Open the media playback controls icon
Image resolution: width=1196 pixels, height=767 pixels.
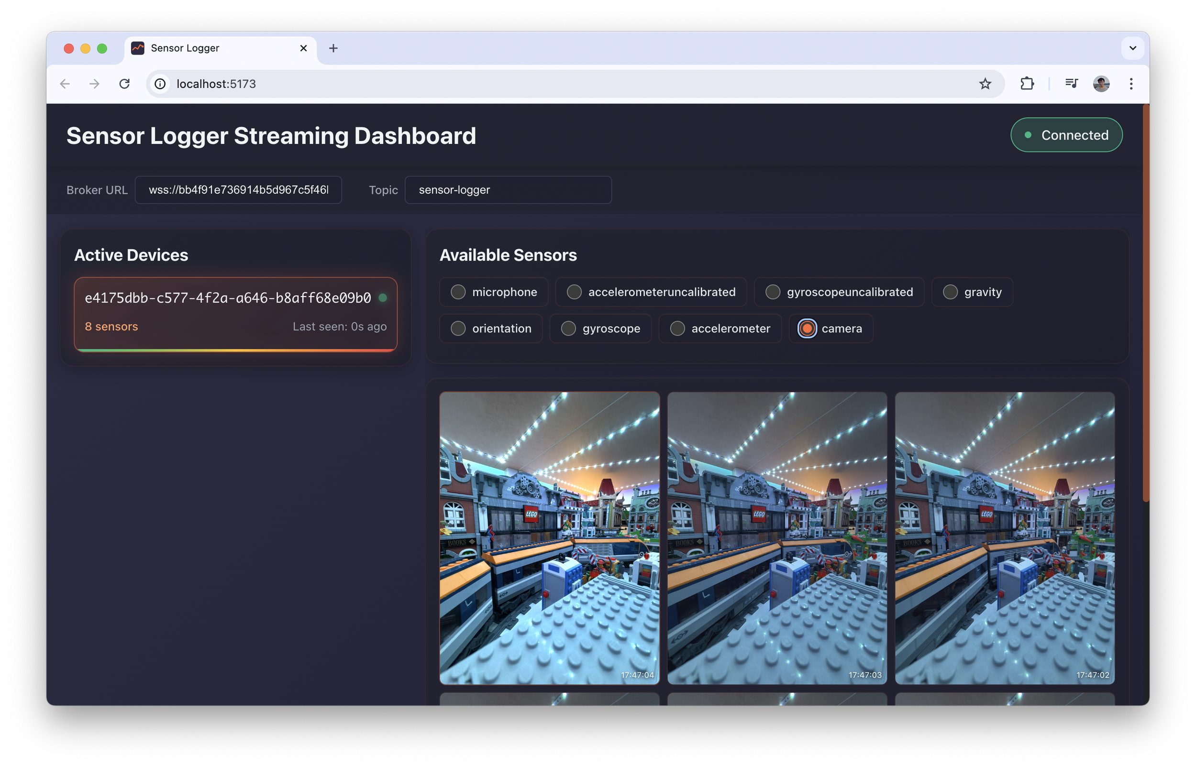tap(1071, 84)
